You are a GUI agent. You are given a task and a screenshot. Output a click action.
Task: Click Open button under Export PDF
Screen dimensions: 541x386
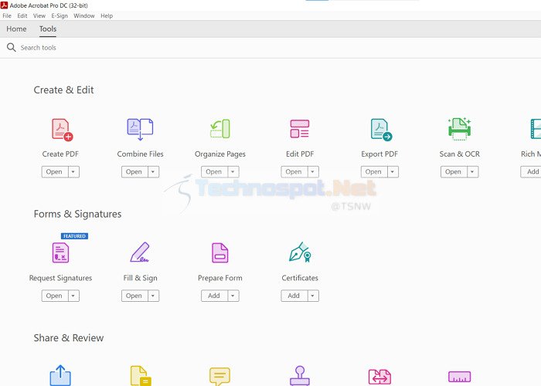click(x=374, y=171)
